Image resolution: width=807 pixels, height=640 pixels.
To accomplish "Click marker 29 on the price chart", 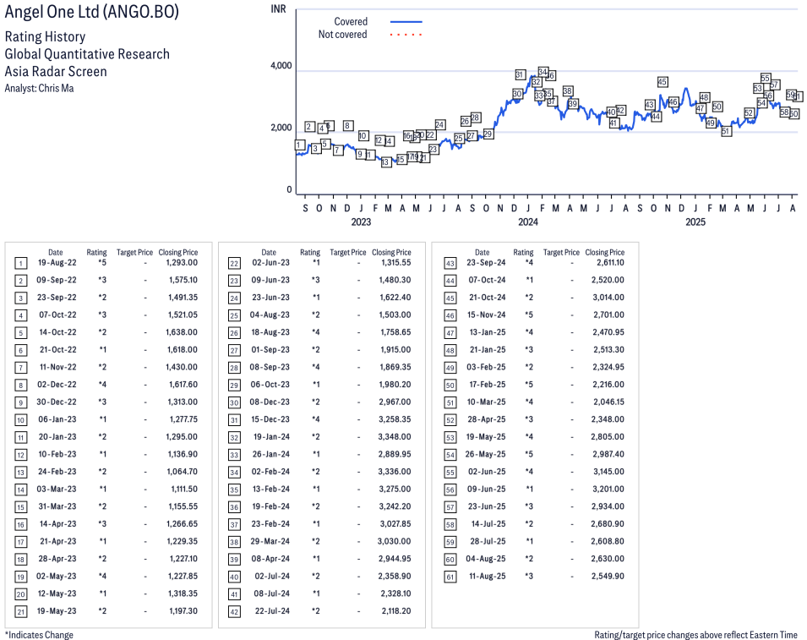I will click(x=488, y=134).
